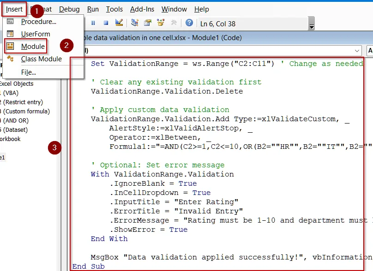This screenshot has width=373, height=271.
Task: Open the Add-Ins menu
Action: coord(142,9)
